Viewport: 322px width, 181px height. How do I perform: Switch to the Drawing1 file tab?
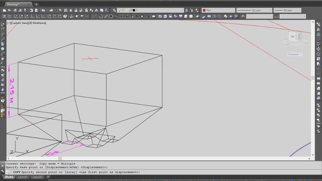pos(16,5)
